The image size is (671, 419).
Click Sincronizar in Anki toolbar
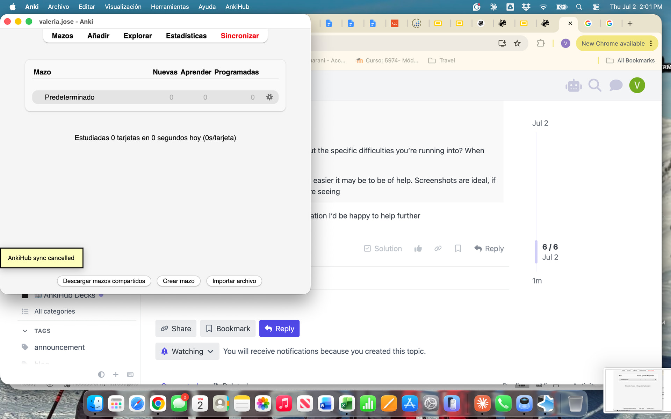point(240,36)
